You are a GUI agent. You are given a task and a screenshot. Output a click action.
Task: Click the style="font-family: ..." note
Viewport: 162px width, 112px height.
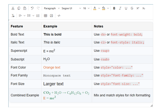pos(122,75)
